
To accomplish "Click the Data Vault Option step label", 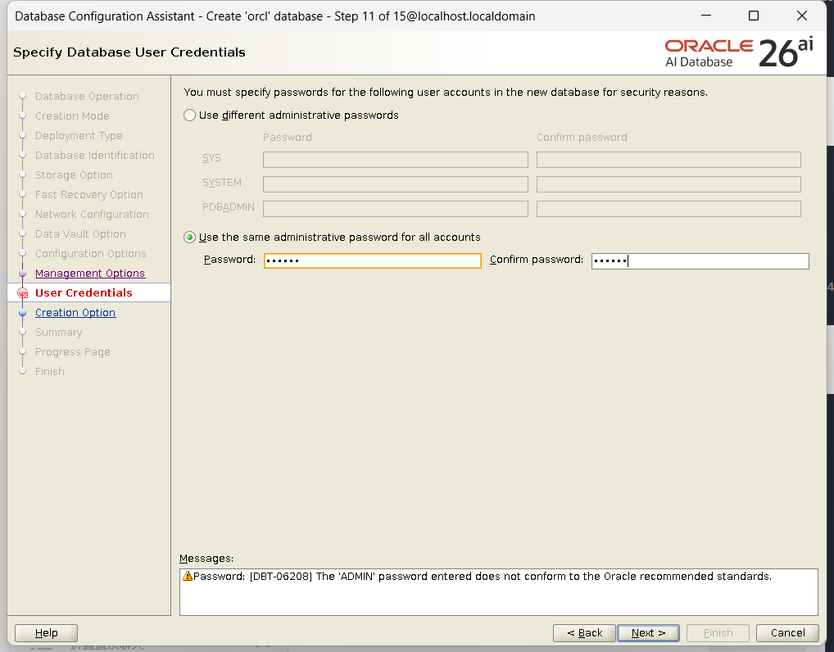I will 80,234.
